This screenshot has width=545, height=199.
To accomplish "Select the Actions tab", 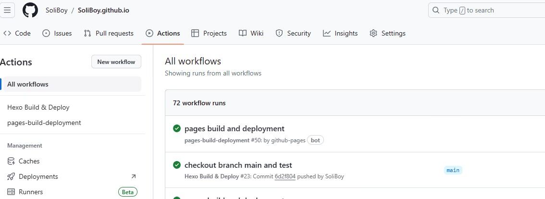I will tap(162, 33).
